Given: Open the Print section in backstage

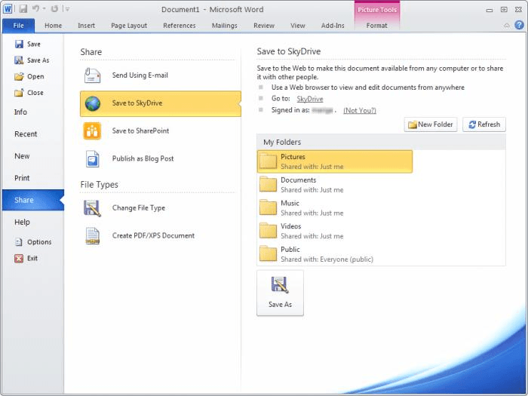Looking at the screenshot, I should coord(22,178).
